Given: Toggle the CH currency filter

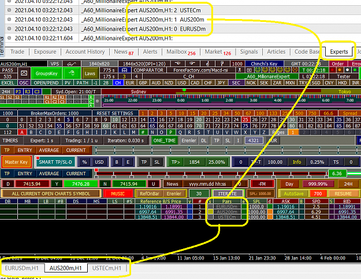Looking at the screenshot, I should tap(118, 83).
